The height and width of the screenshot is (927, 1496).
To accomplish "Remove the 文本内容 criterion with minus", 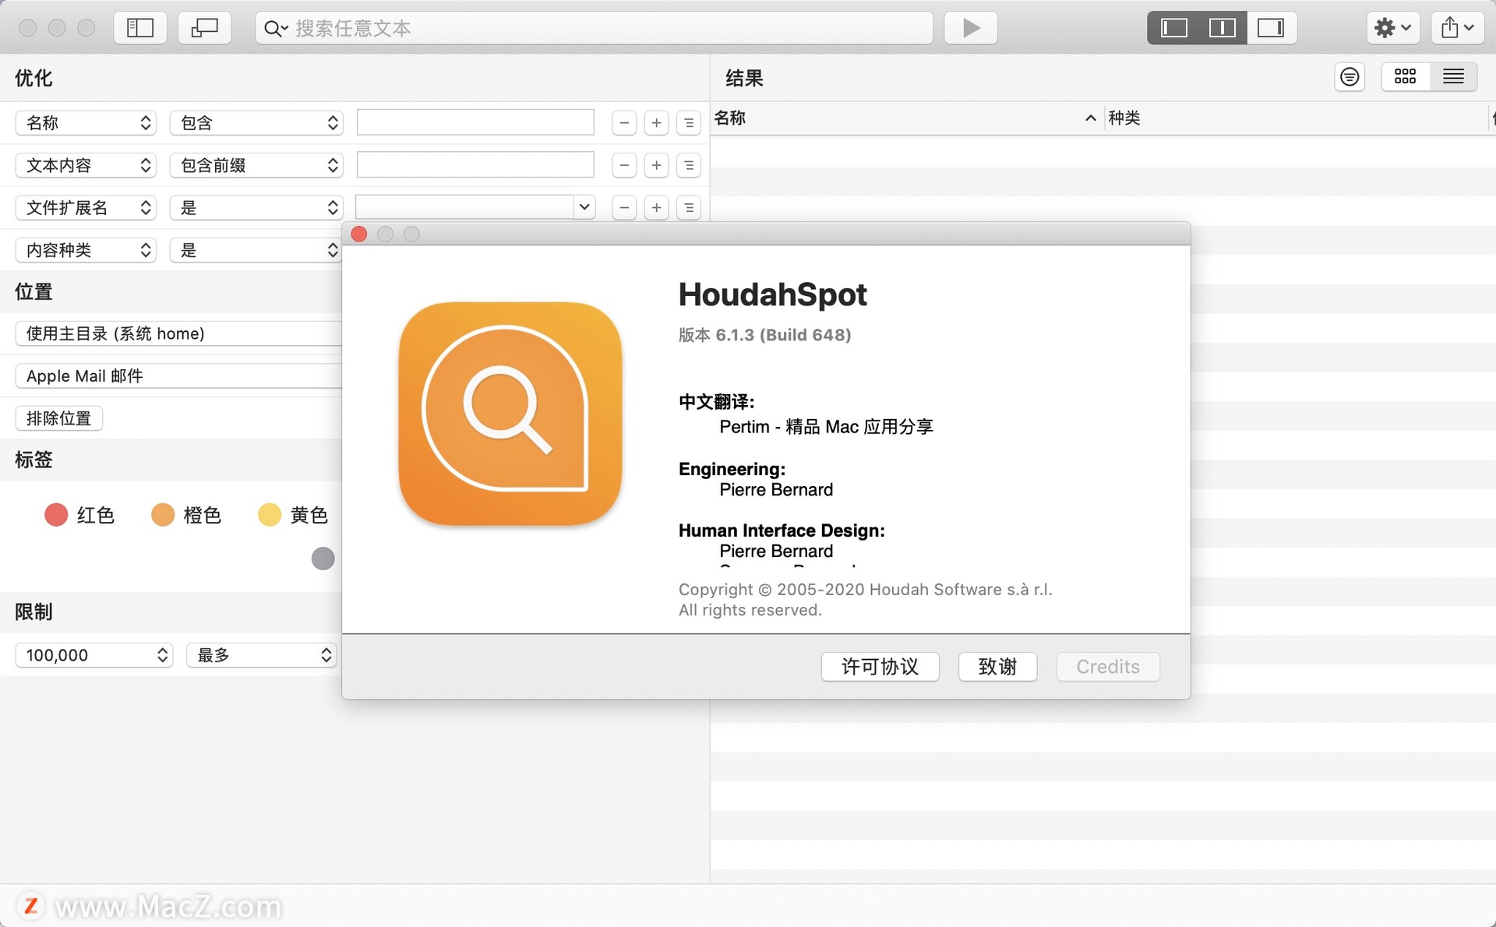I will point(624,165).
